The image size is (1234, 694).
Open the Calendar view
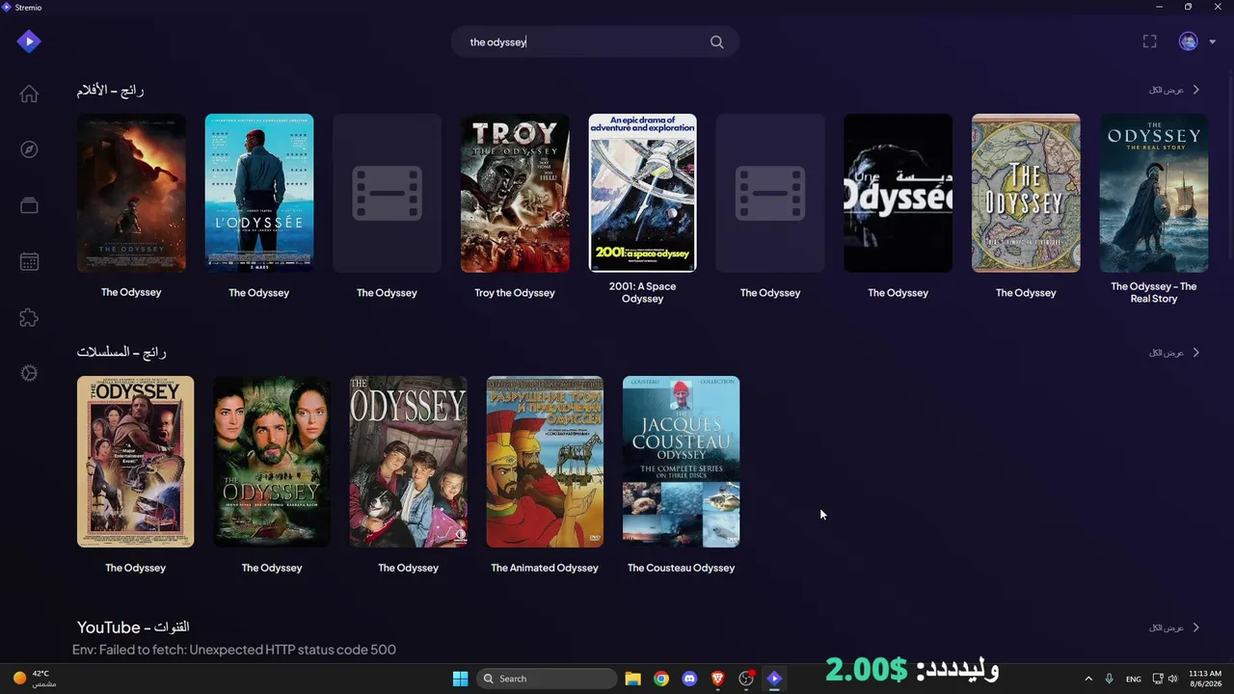click(29, 261)
